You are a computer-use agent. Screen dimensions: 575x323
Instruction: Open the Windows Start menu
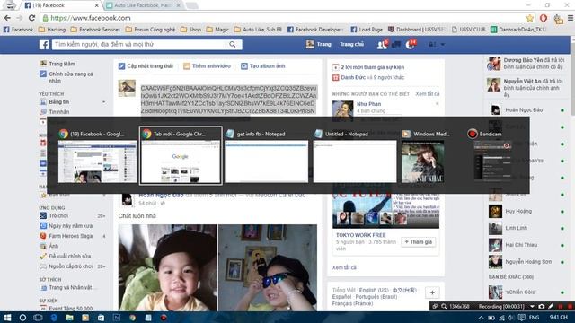coord(7,318)
